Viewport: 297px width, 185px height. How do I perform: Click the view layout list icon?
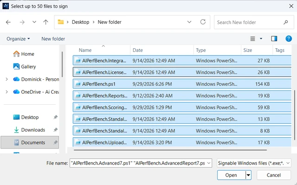pyautogui.click(x=252, y=39)
